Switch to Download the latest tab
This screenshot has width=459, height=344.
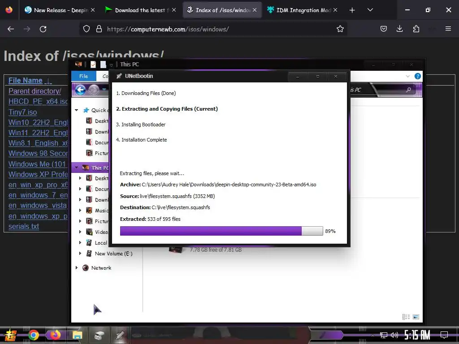click(140, 10)
